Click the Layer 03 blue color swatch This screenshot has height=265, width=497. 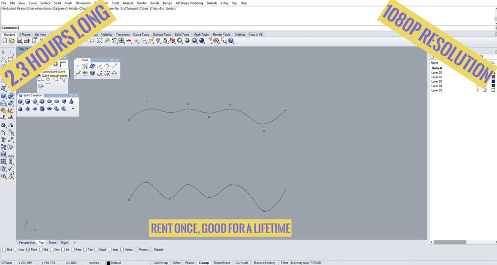(493, 81)
